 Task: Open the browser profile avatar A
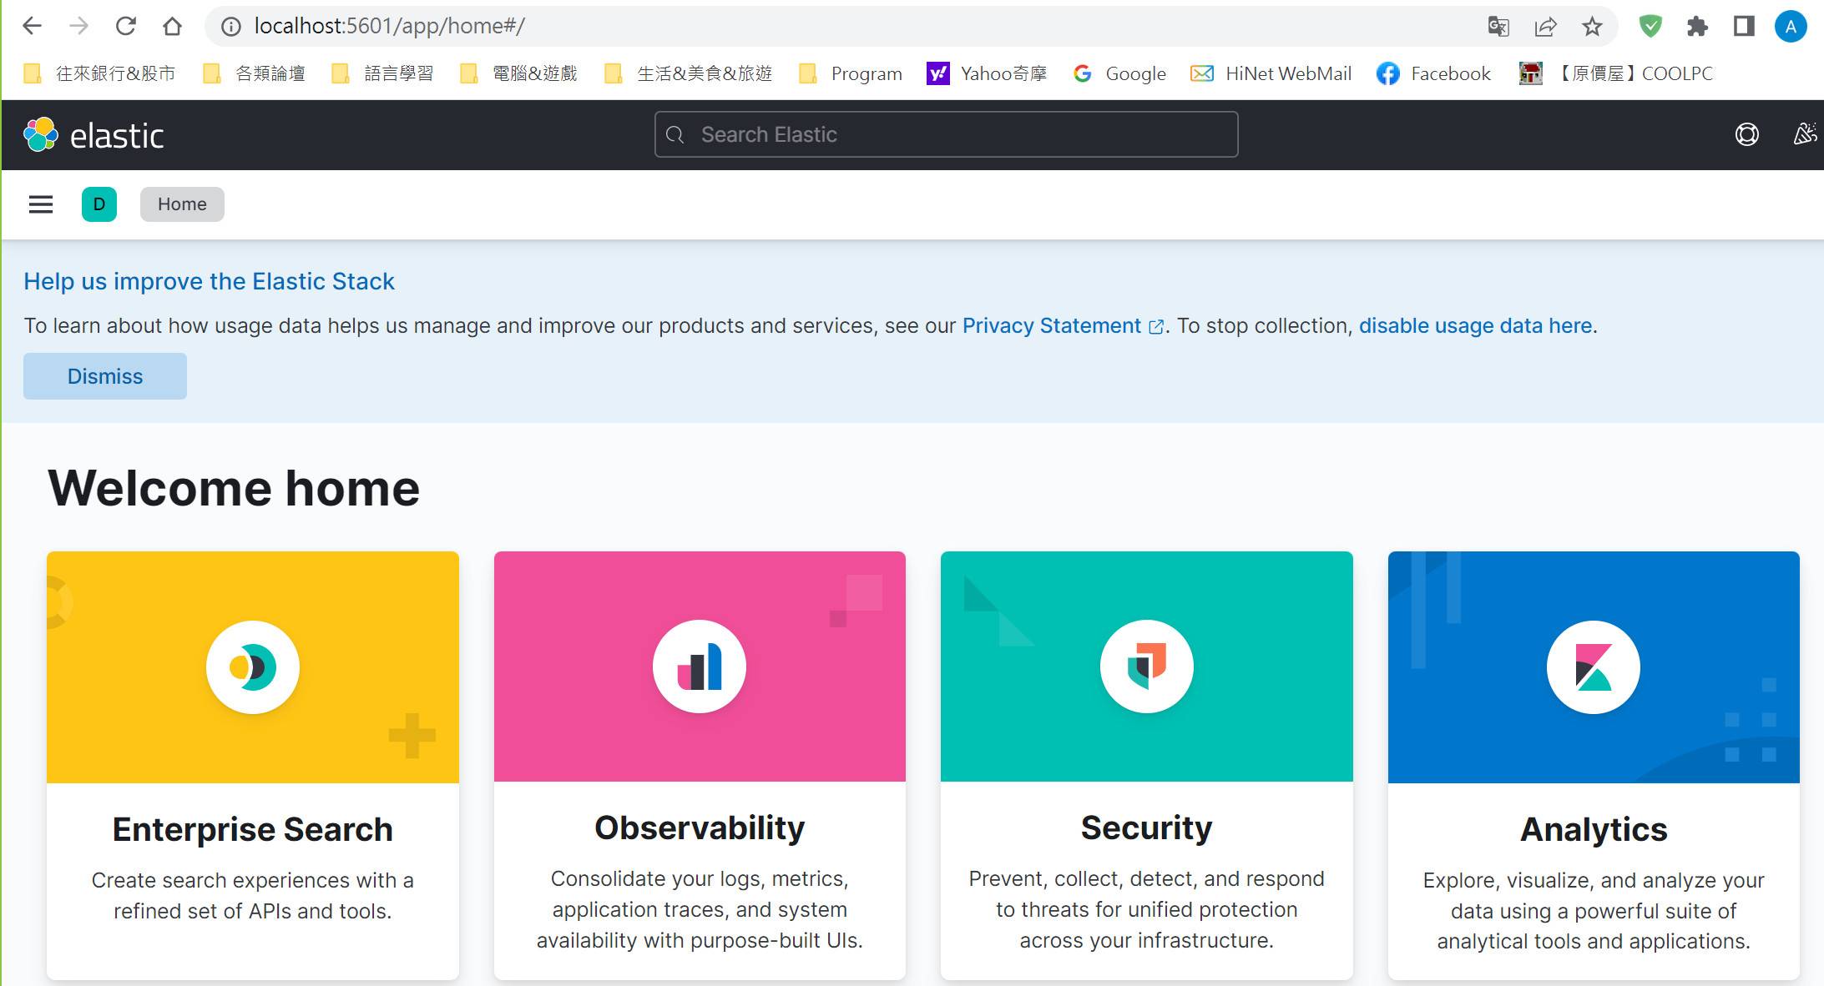(1791, 27)
